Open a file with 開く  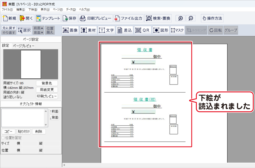pyautogui.click(x=26, y=18)
